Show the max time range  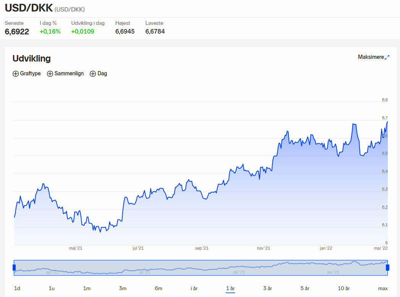383,288
